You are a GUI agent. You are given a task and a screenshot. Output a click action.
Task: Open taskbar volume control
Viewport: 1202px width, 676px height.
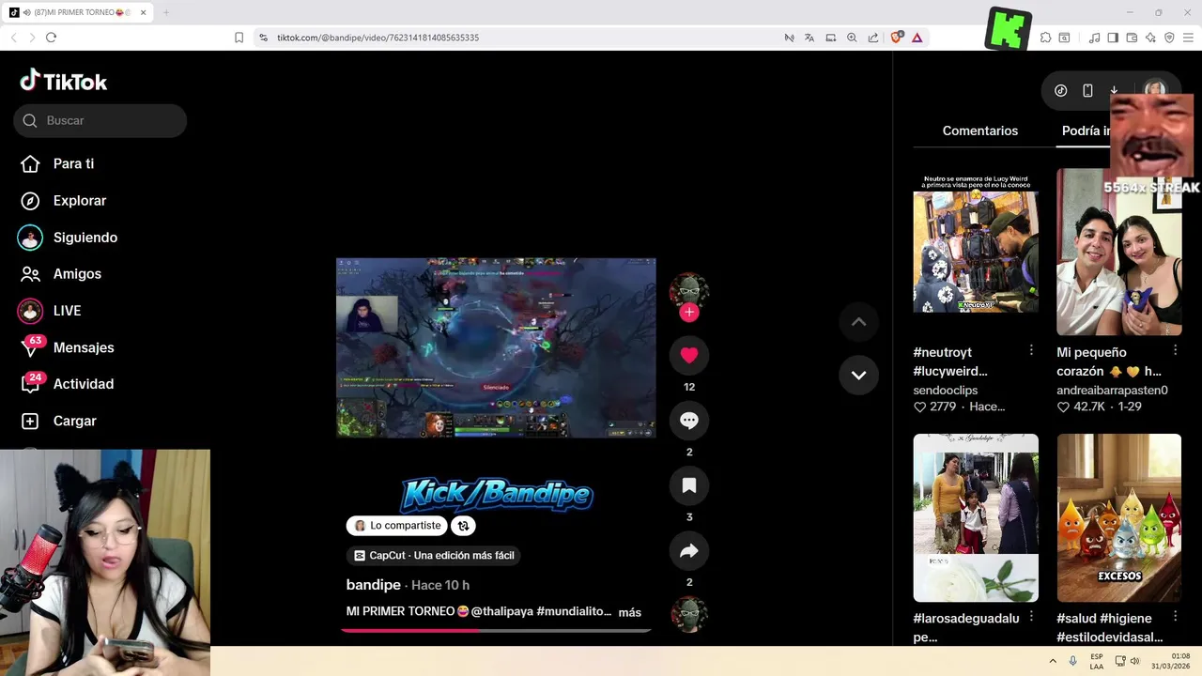click(x=1134, y=661)
